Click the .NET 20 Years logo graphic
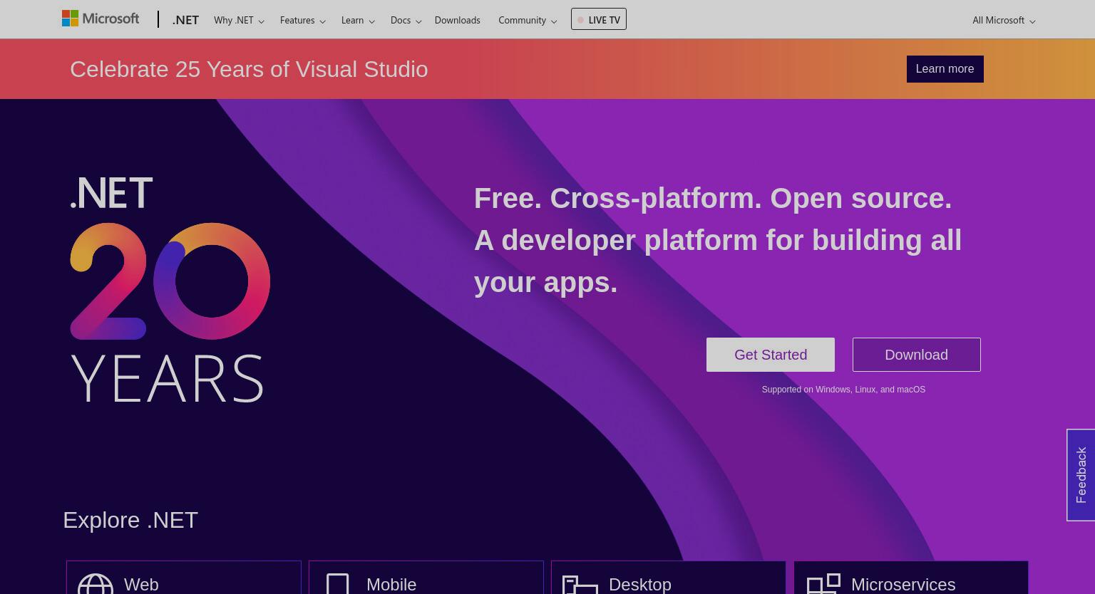Viewport: 1095px width, 594px height. 170,288
